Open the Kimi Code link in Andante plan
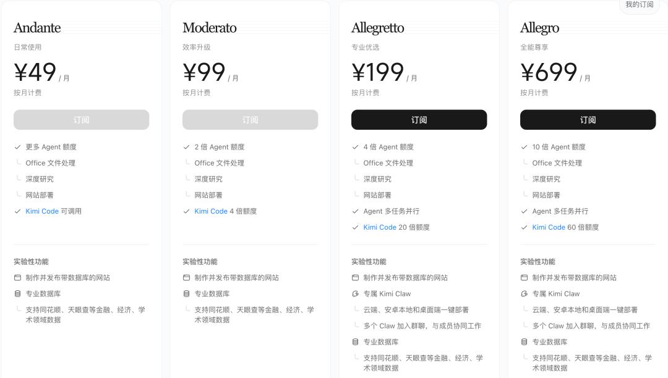 (x=41, y=211)
